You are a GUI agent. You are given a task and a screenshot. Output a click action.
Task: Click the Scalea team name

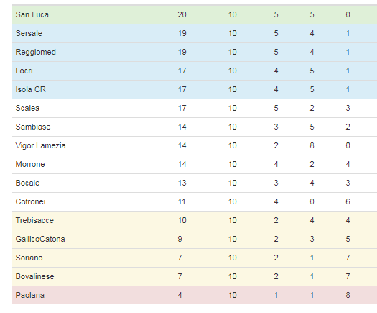[27, 108]
